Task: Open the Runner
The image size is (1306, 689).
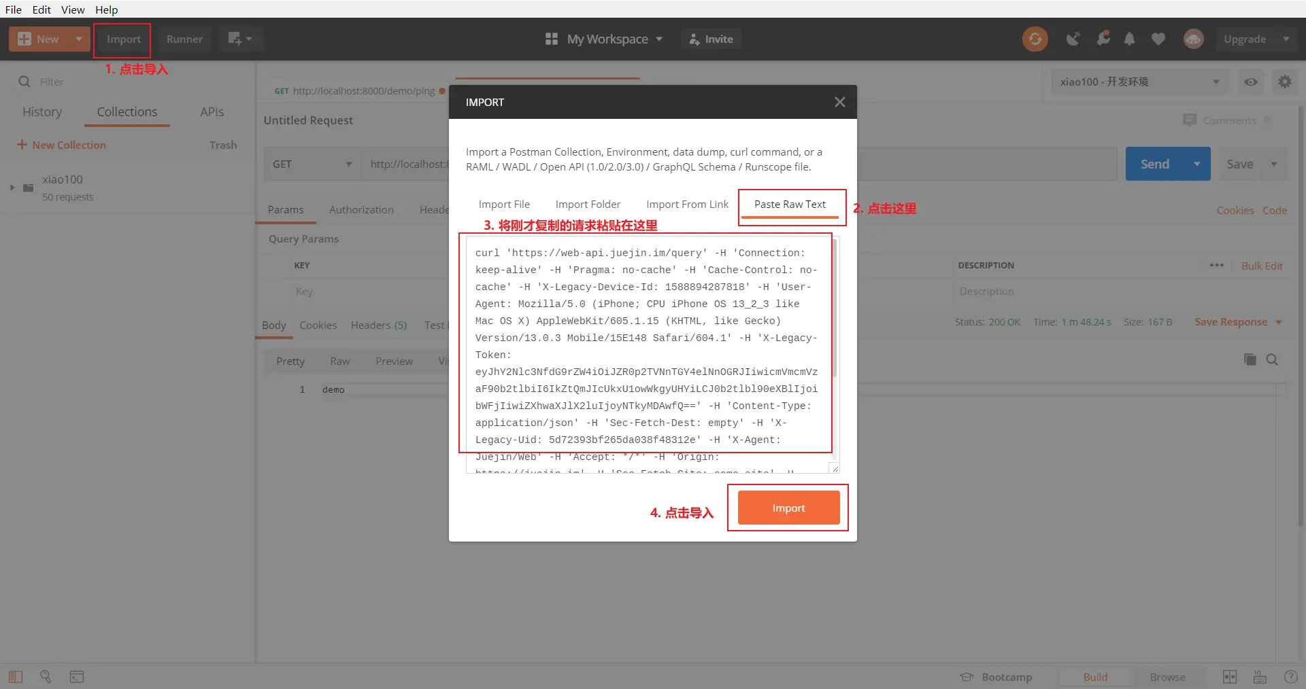Action: (x=184, y=39)
